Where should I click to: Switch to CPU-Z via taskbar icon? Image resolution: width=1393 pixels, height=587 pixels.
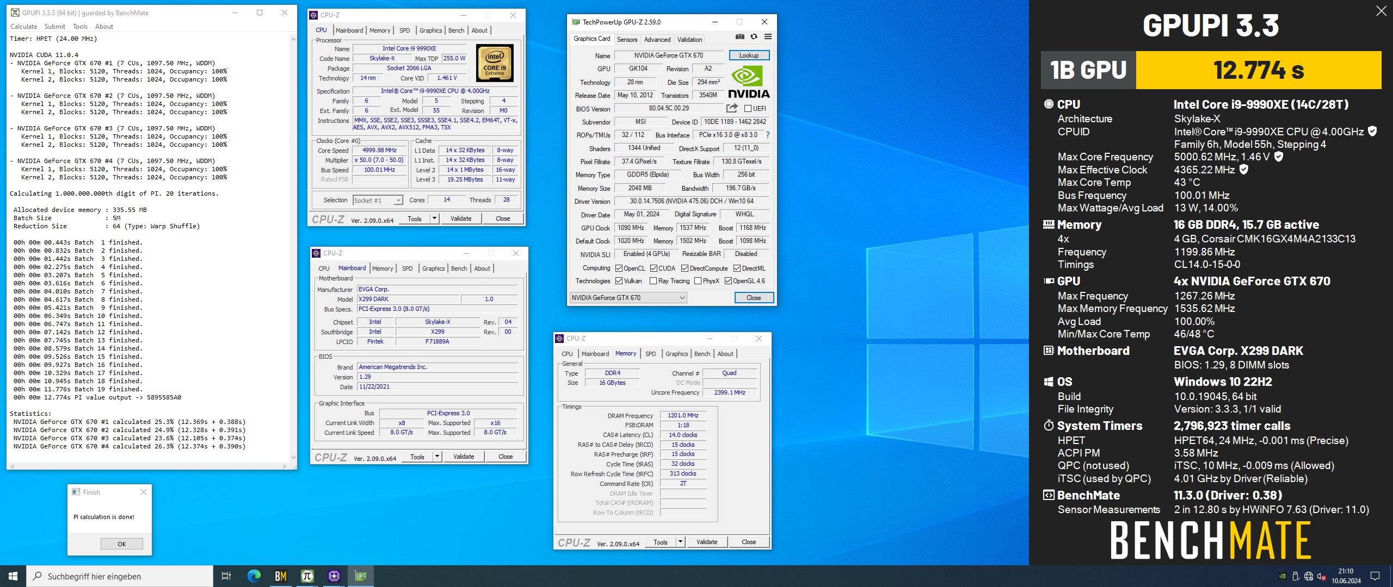pyautogui.click(x=334, y=576)
